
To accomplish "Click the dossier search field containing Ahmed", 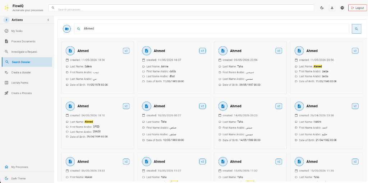I will (x=211, y=29).
